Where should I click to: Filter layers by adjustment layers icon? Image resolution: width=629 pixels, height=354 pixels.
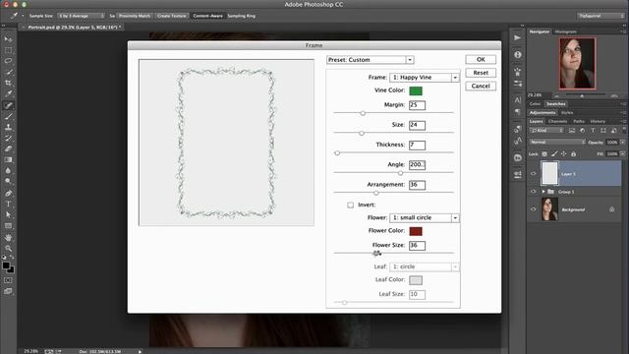(x=583, y=131)
